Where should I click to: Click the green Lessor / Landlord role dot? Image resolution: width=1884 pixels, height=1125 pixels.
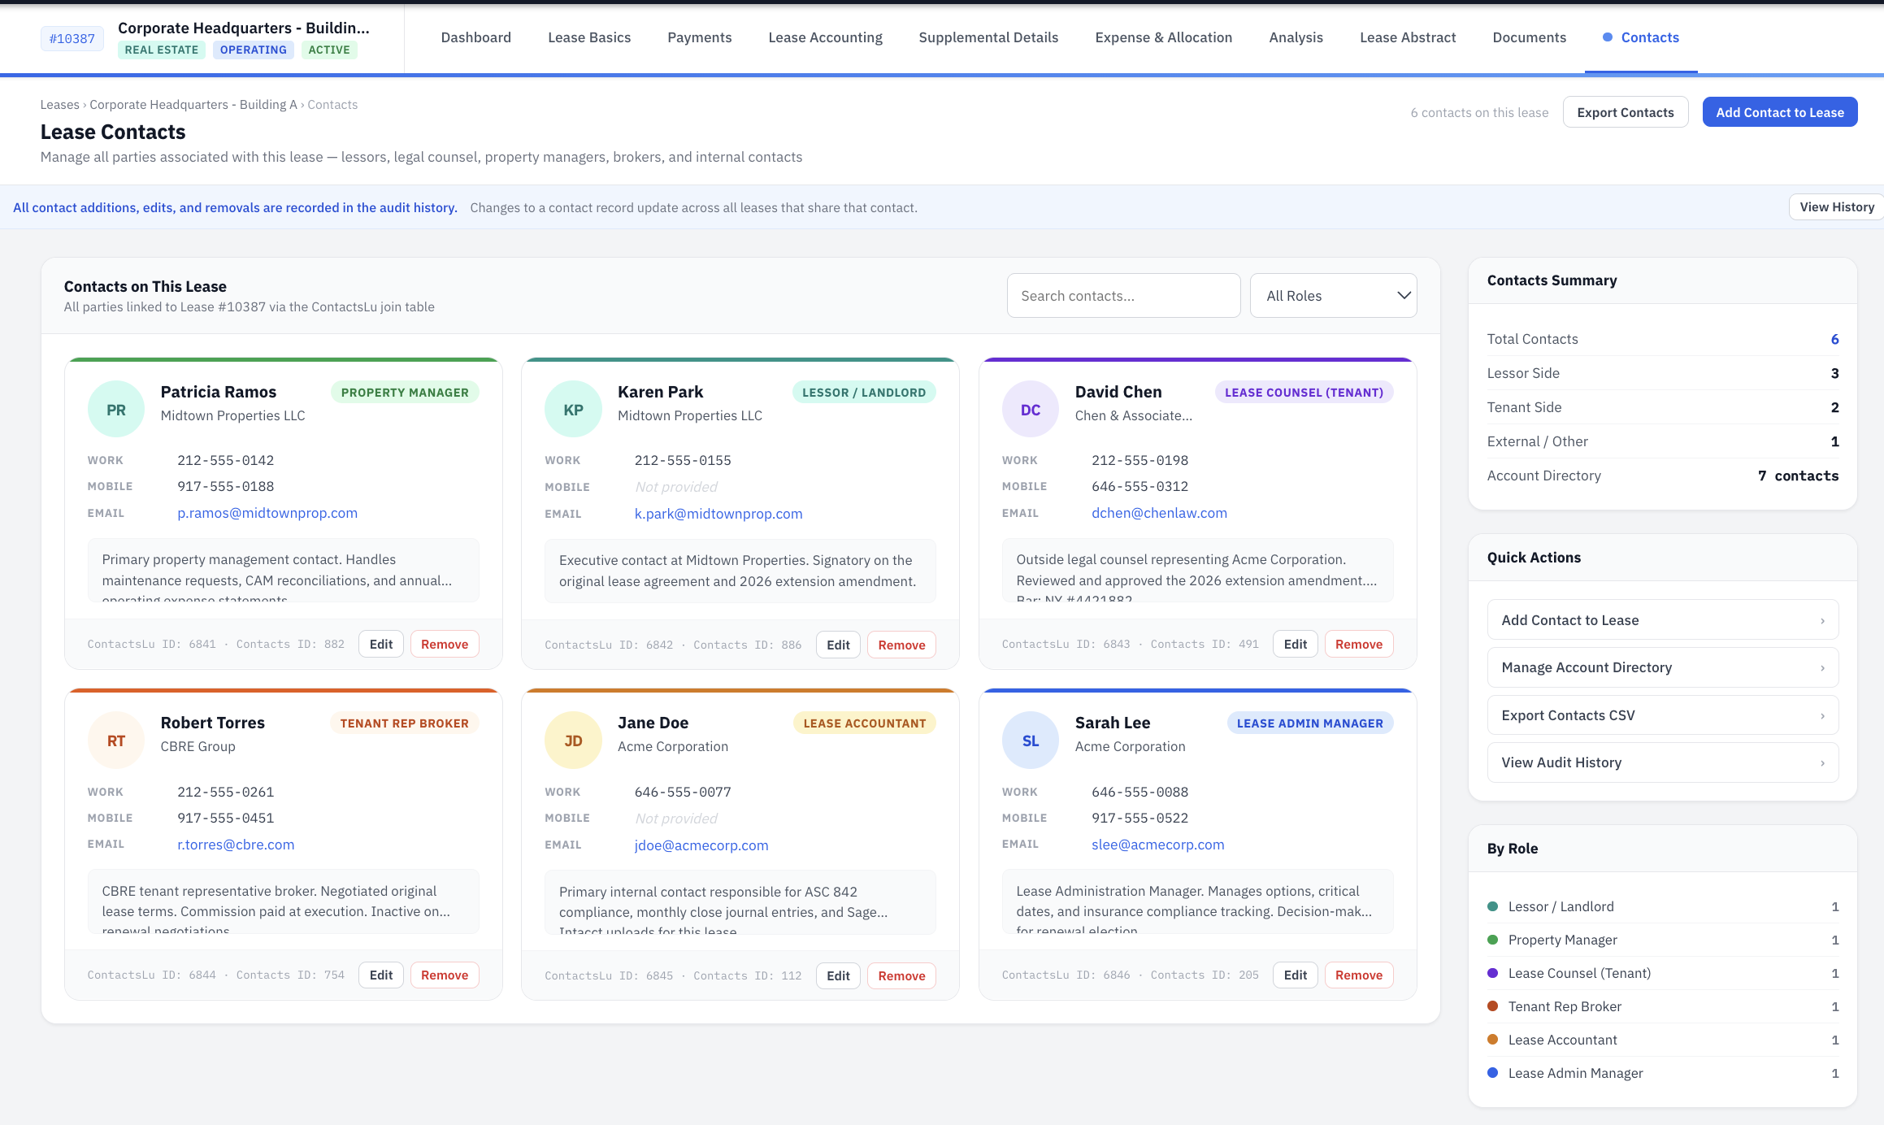coord(1492,906)
